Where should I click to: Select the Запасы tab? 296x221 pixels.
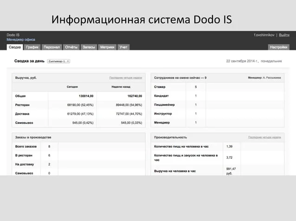tap(89, 47)
